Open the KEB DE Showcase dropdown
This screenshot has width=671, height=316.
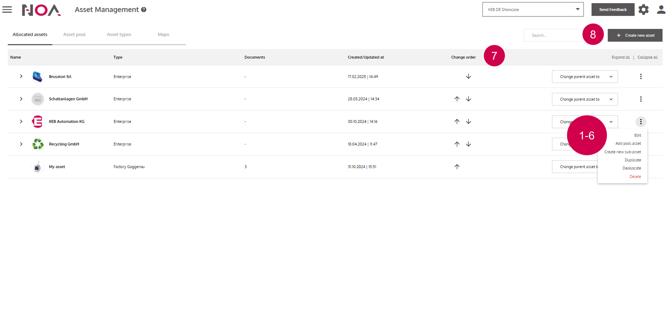tap(533, 9)
